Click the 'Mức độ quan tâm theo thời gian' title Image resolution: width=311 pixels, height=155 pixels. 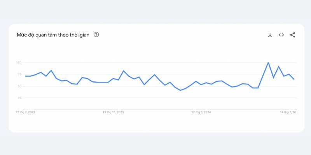point(53,35)
